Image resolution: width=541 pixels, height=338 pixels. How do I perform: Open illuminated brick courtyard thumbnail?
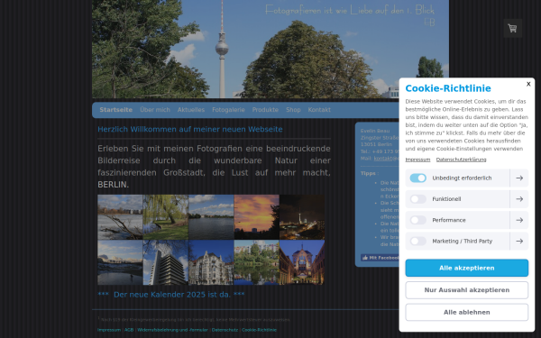[x=302, y=262]
